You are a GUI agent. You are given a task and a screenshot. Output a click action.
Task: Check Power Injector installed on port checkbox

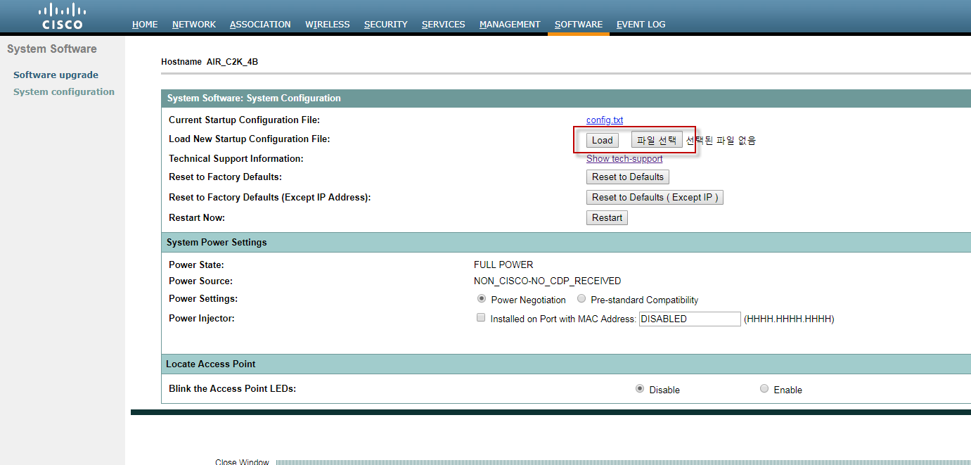(481, 318)
